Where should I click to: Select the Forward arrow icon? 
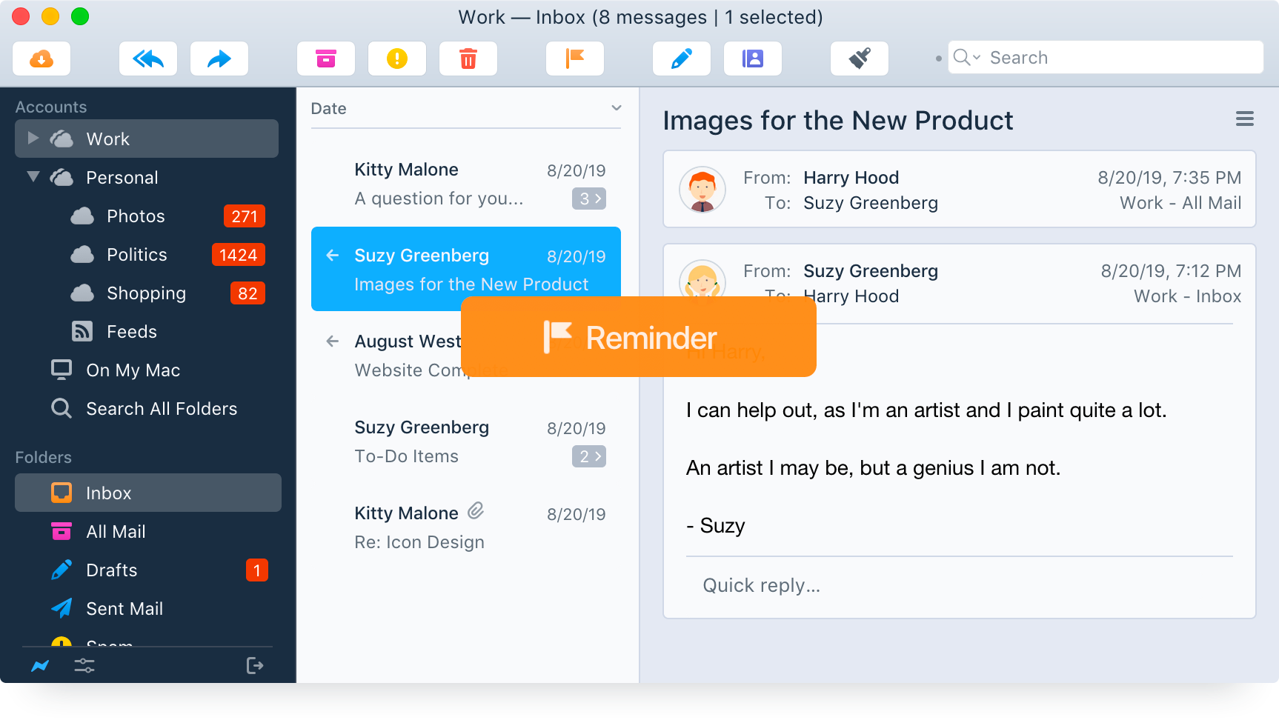219,59
